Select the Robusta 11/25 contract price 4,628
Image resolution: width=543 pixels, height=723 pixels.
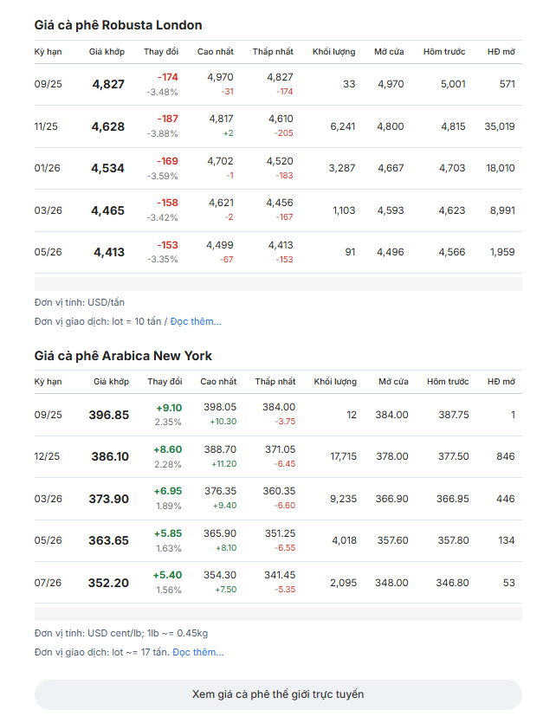click(x=108, y=126)
